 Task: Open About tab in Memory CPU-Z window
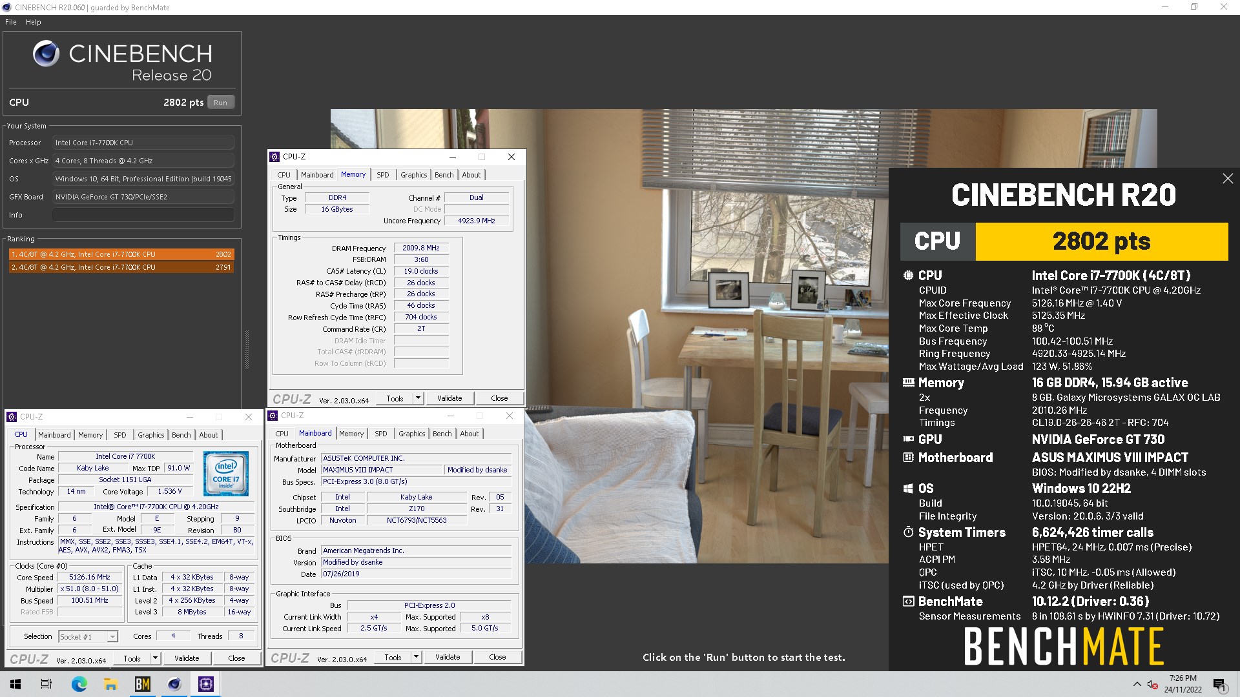471,175
